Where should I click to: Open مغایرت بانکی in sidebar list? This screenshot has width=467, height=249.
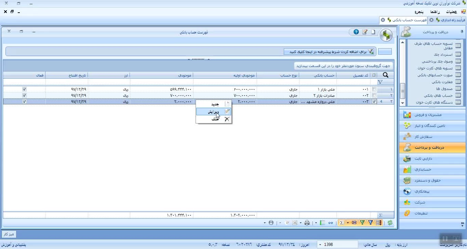click(x=446, y=82)
